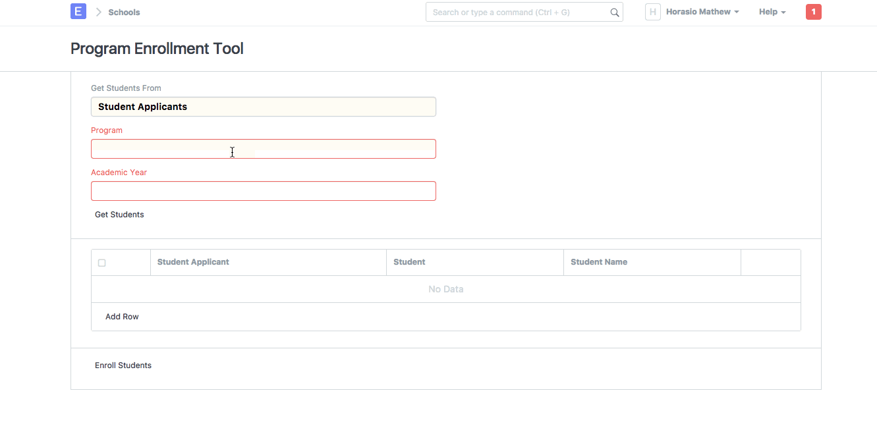Toggle the select-all checkbox in table header
The width and height of the screenshot is (877, 432).
(x=101, y=263)
